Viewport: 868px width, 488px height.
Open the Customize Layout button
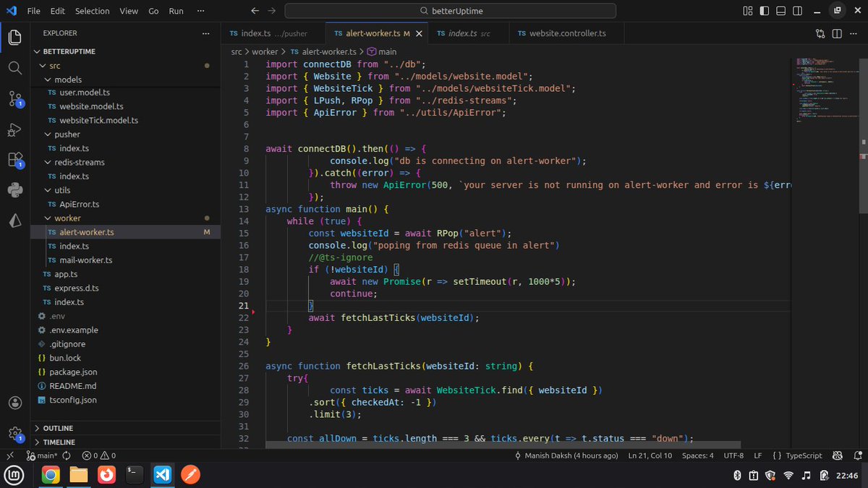[x=747, y=11]
